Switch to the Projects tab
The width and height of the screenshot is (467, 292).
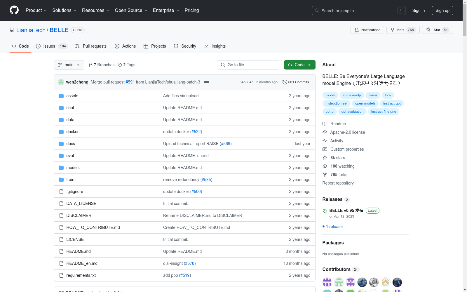click(155, 46)
